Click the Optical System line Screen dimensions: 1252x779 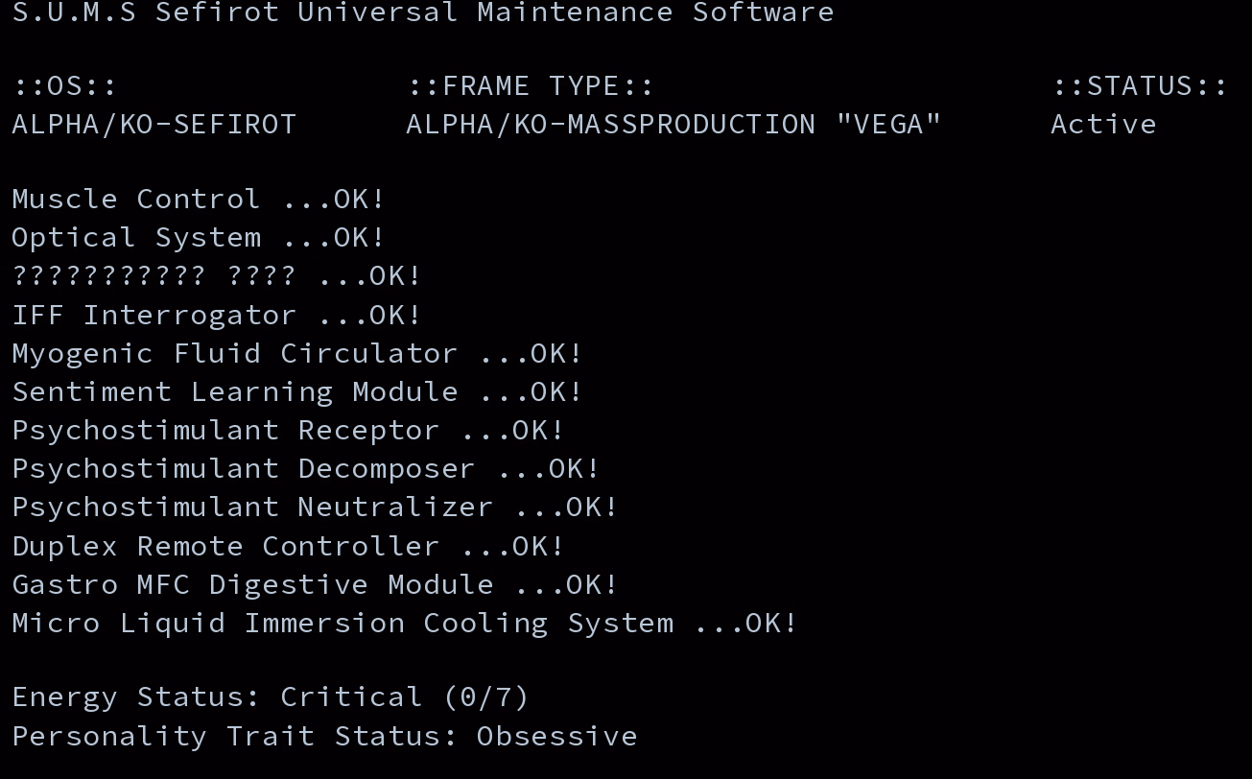(x=198, y=238)
